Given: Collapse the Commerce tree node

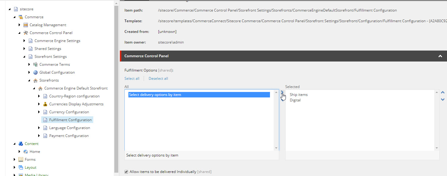Looking at the screenshot, I should (x=15, y=17).
